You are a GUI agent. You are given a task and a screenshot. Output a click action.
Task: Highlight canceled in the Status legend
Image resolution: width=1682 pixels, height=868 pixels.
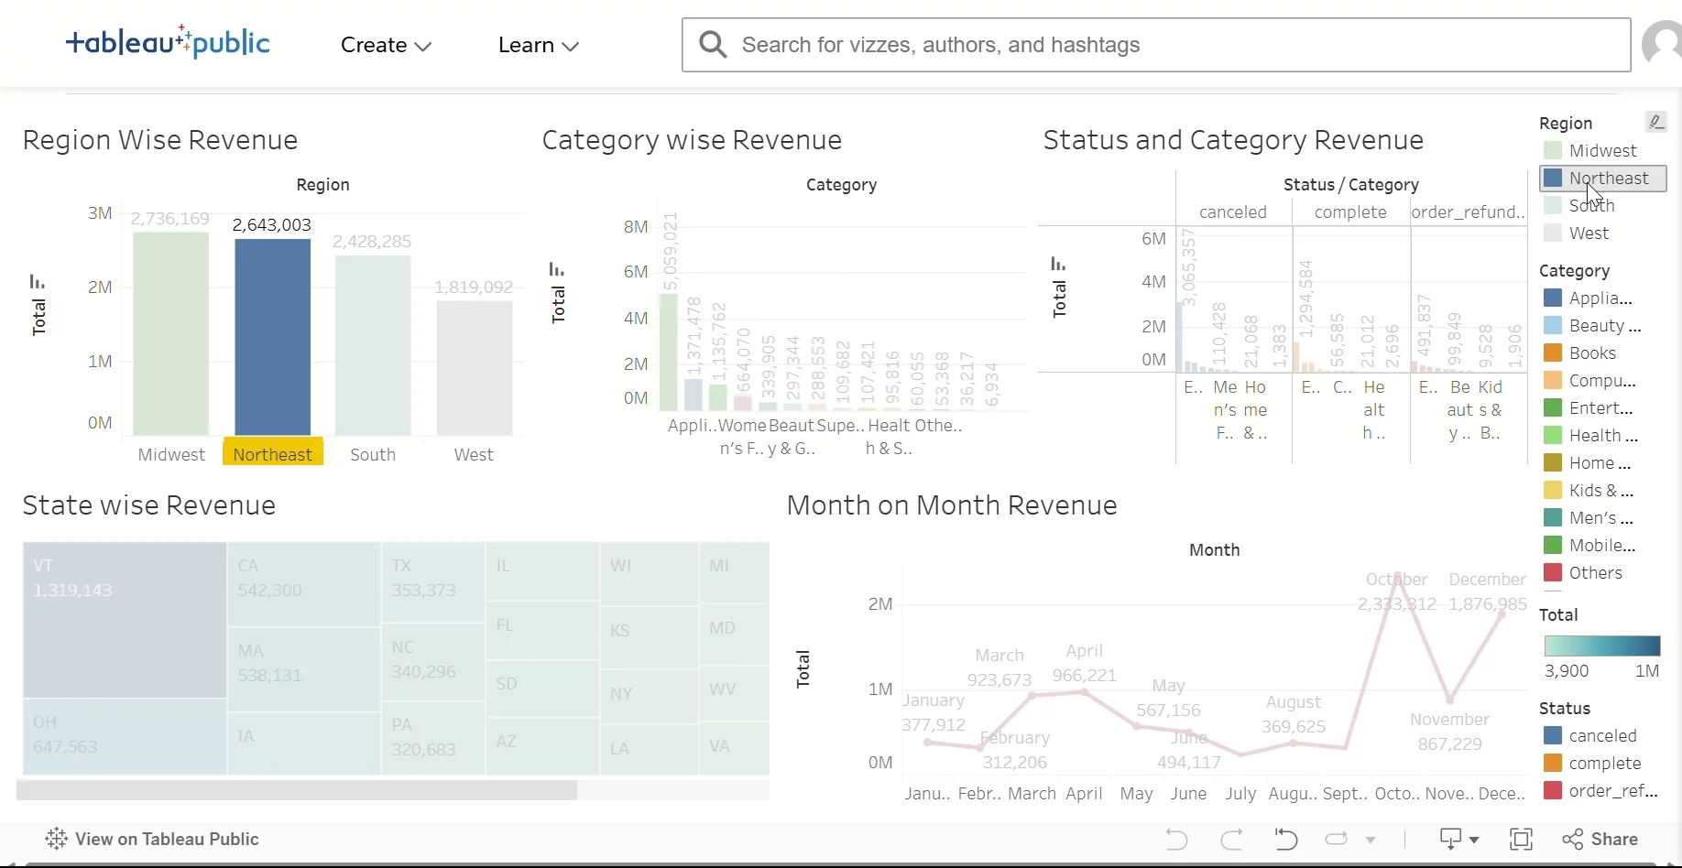[x=1605, y=735]
